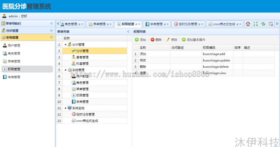Select the buss:triage:delete permission row

203,67
